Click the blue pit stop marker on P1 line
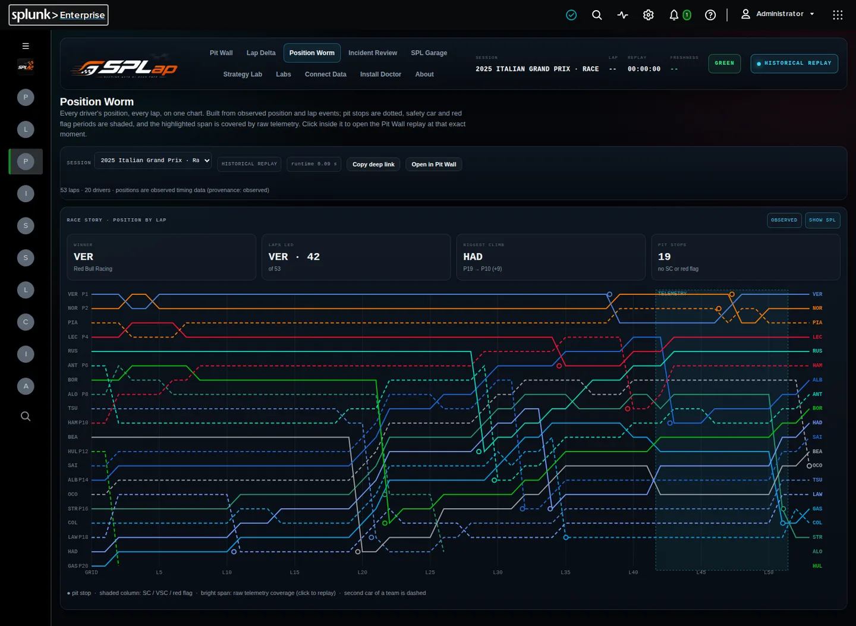856x626 pixels. [x=609, y=294]
